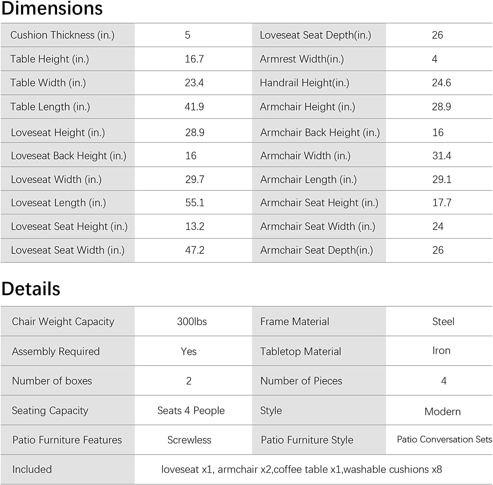
Task: Select the Screwless feature value
Action: pos(189,440)
